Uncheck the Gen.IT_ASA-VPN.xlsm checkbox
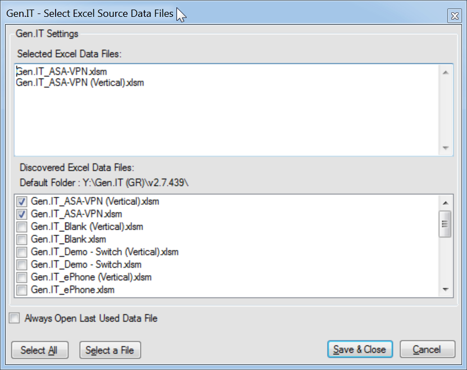 coord(22,214)
